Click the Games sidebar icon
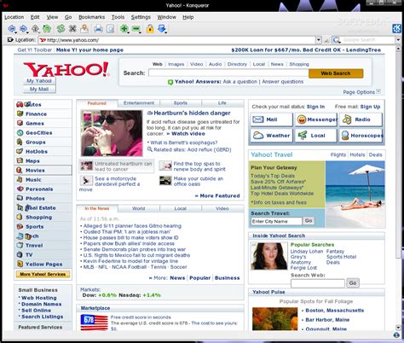This screenshot has width=404, height=343. 20,123
